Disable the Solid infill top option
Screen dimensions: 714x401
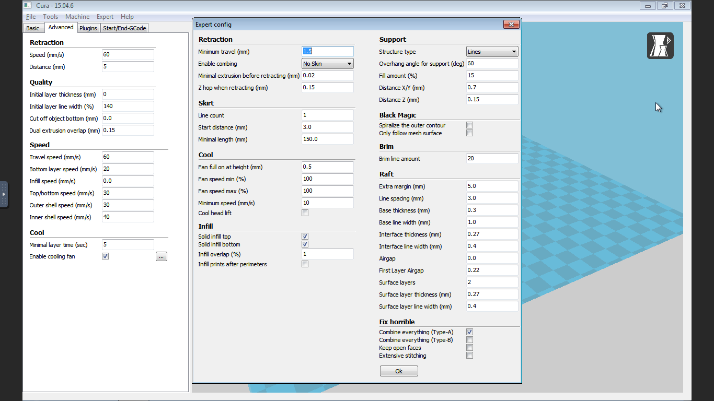(305, 237)
